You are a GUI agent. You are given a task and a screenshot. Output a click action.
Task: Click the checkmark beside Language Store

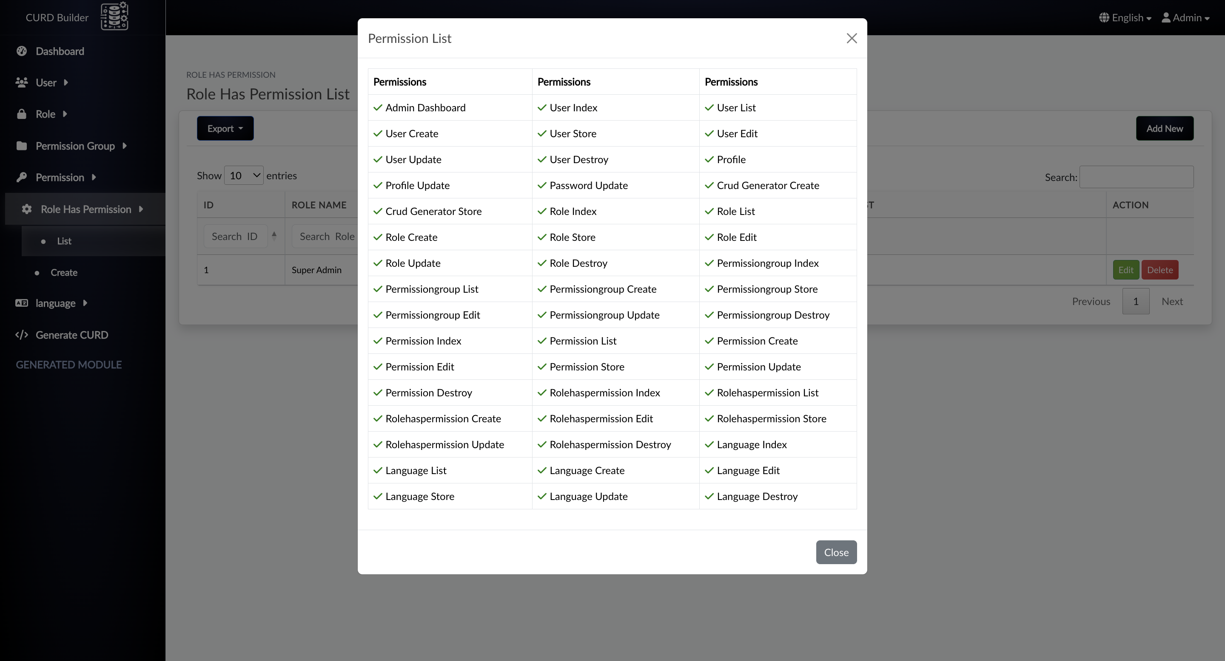(x=378, y=496)
